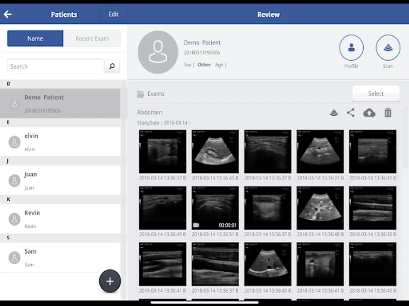Delete the Abdomen exam with trash icon
409x306 pixels.
[388, 113]
